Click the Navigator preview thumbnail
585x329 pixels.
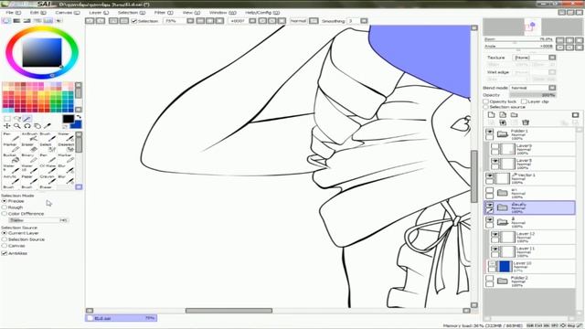532,27
